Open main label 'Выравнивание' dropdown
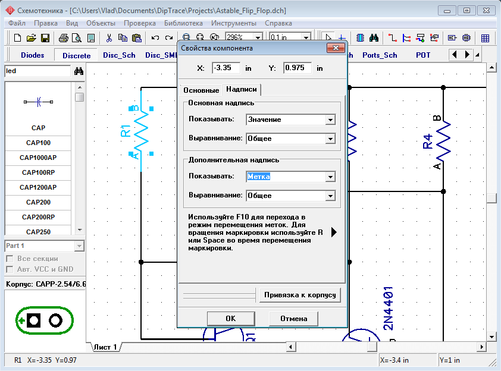This screenshot has height=371, width=501. [330, 139]
